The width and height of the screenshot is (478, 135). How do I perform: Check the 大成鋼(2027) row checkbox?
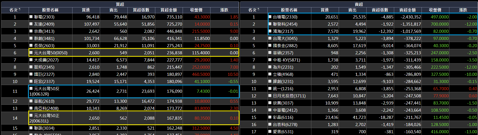click(x=31, y=60)
